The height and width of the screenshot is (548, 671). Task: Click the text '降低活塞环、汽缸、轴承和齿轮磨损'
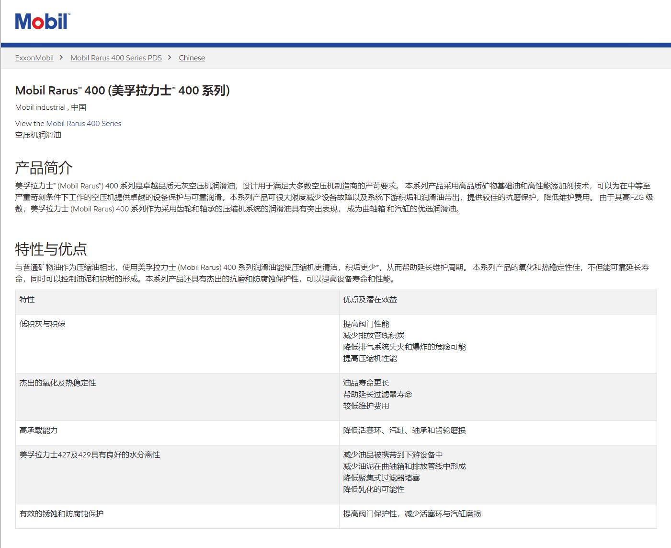[x=404, y=431]
